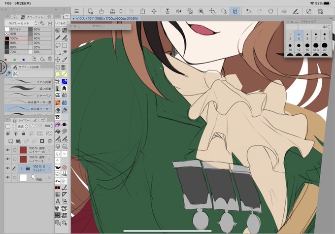The width and height of the screenshot is (335, 234).
Task: Select the Eyedropper tool
Action: pyautogui.click(x=65, y=60)
